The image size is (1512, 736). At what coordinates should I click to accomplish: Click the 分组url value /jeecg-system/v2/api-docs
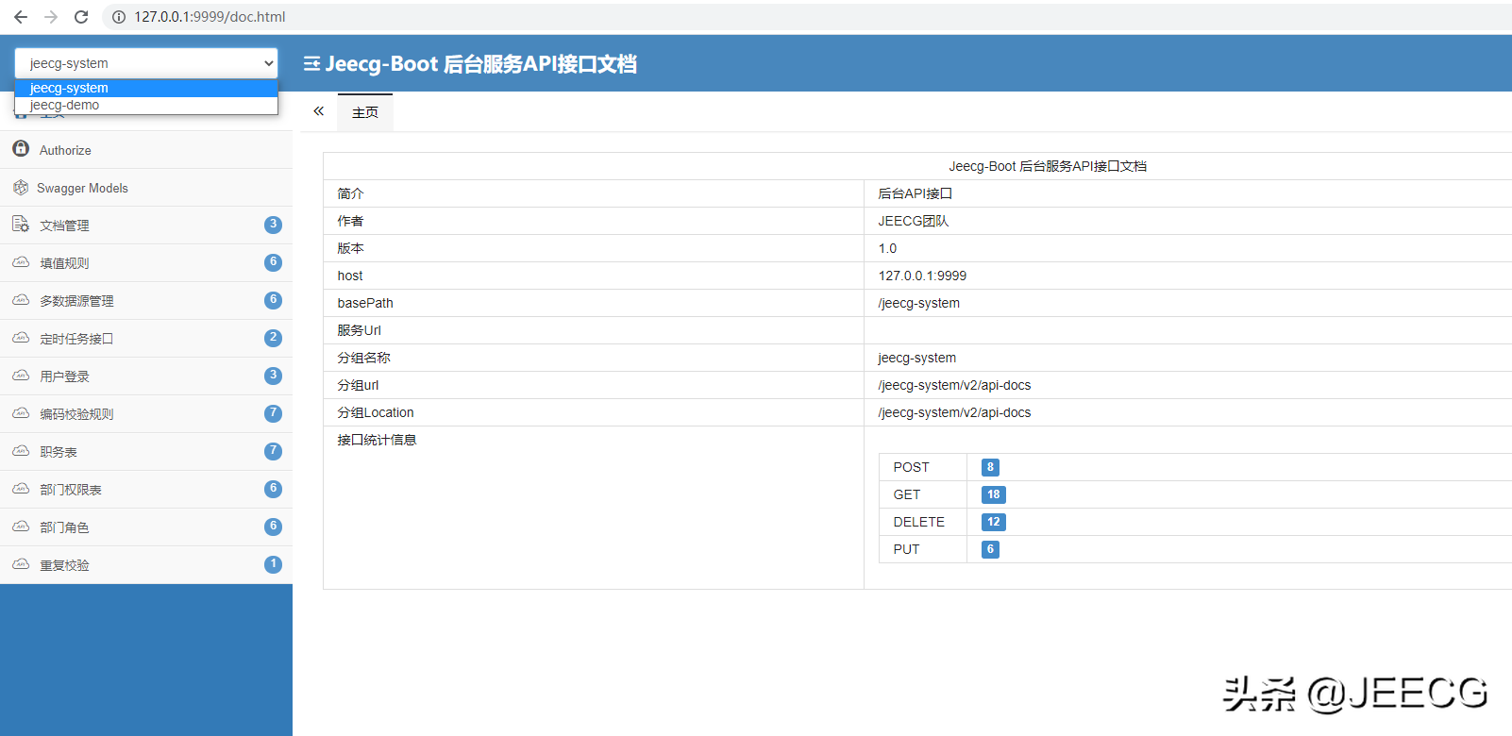coord(954,385)
